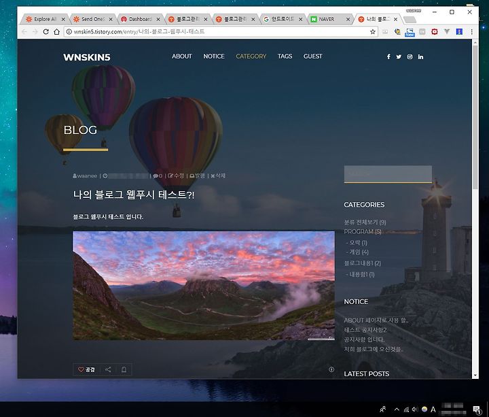Click the mountain sunset post image
Image resolution: width=489 pixels, height=417 pixels.
pyautogui.click(x=204, y=286)
